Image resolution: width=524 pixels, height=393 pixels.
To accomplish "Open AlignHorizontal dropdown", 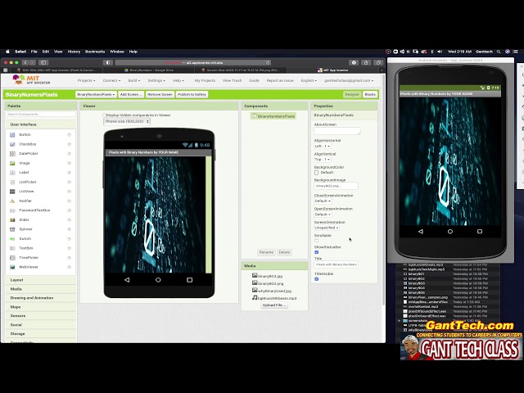I will coord(323,147).
